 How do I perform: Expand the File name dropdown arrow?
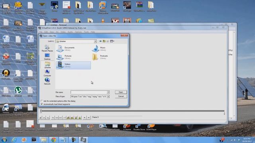108,92
